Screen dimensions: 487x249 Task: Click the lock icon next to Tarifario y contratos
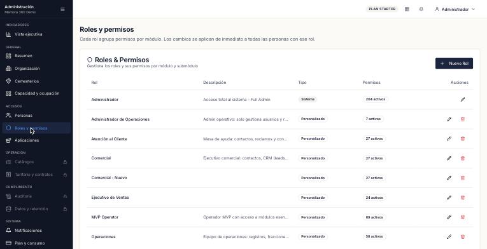(x=65, y=175)
